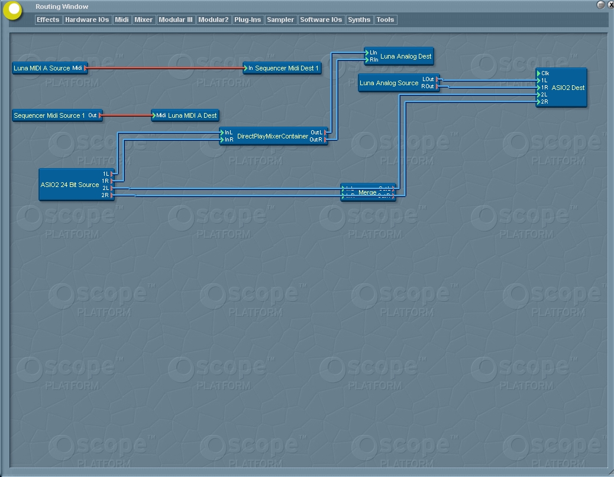The image size is (614, 477).
Task: Open the Mixer menu
Action: click(x=143, y=20)
